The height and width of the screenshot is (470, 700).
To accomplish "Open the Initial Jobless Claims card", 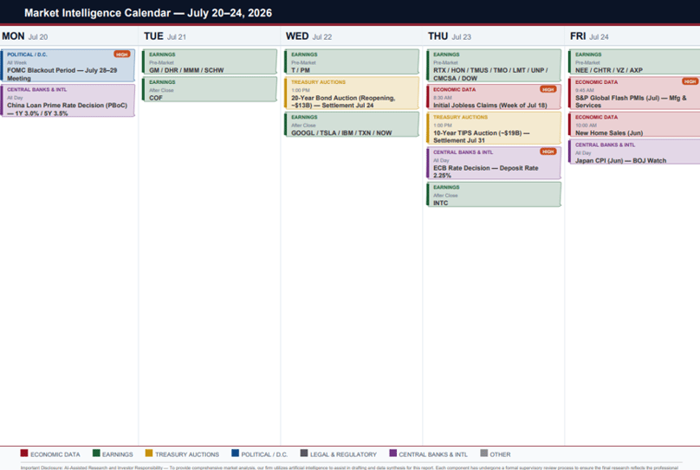I will (x=494, y=97).
